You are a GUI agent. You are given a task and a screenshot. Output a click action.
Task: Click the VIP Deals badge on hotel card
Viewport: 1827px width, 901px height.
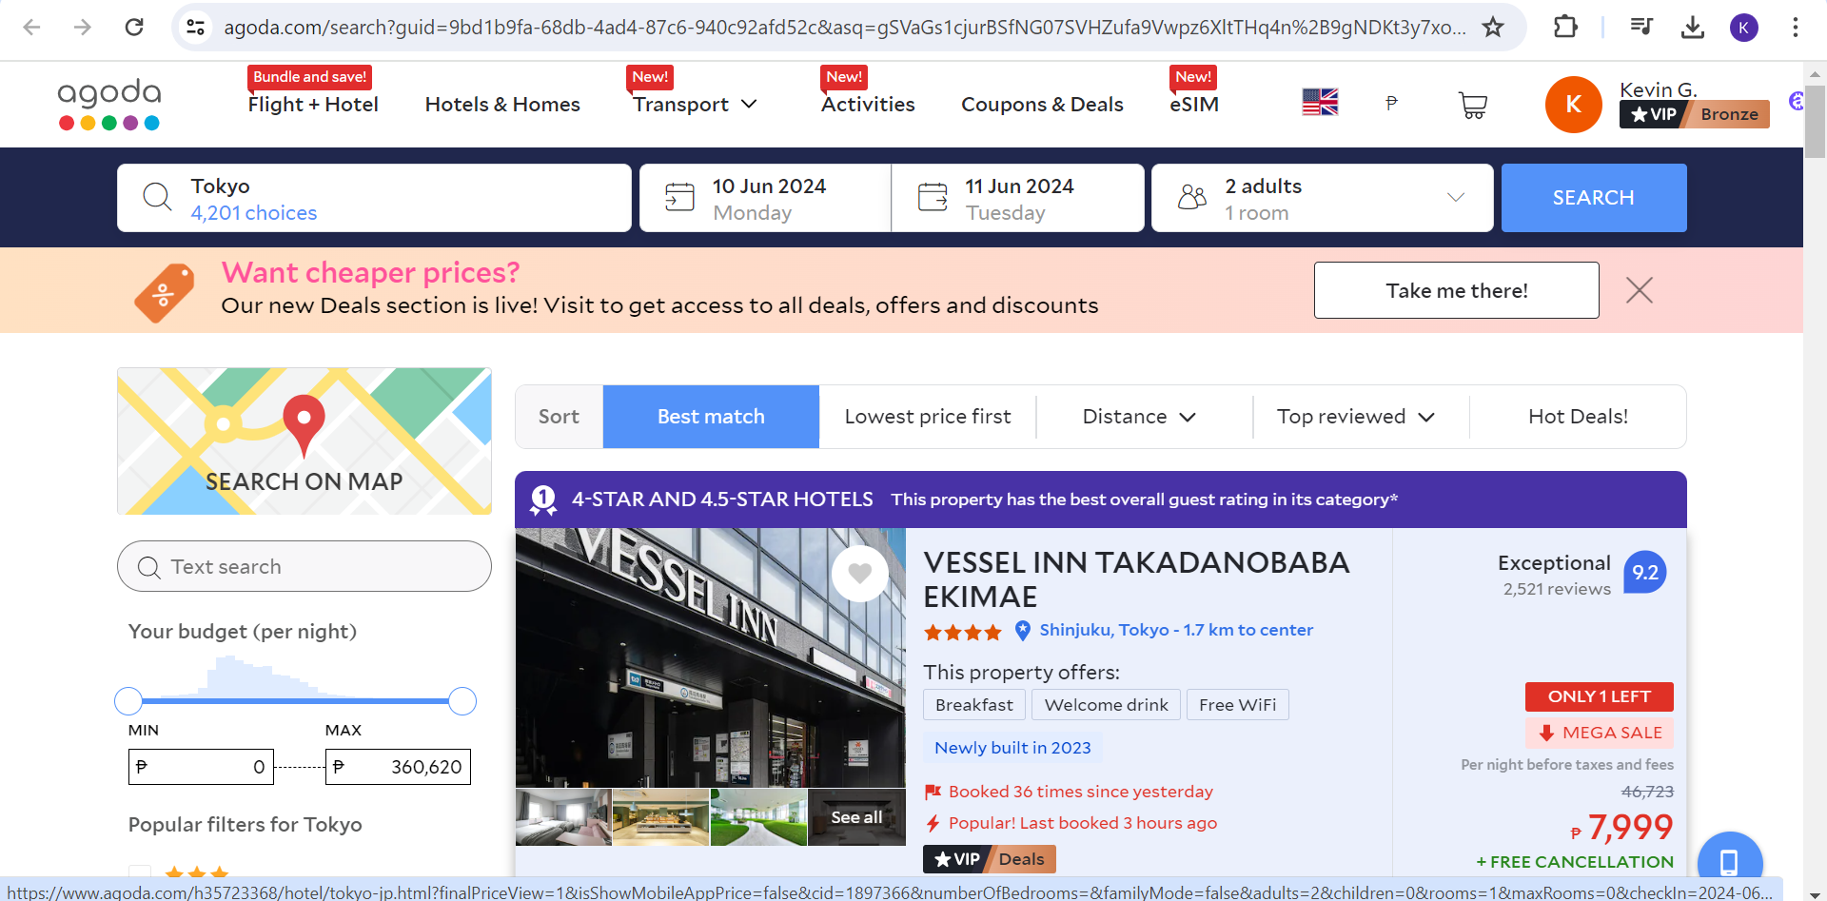pyautogui.click(x=990, y=859)
